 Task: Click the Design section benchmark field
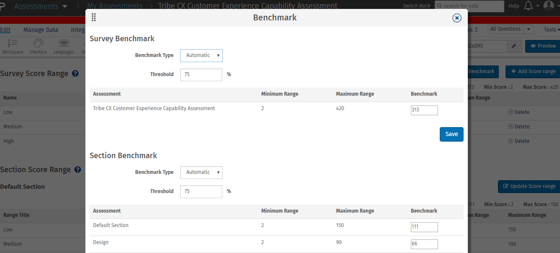(424, 244)
